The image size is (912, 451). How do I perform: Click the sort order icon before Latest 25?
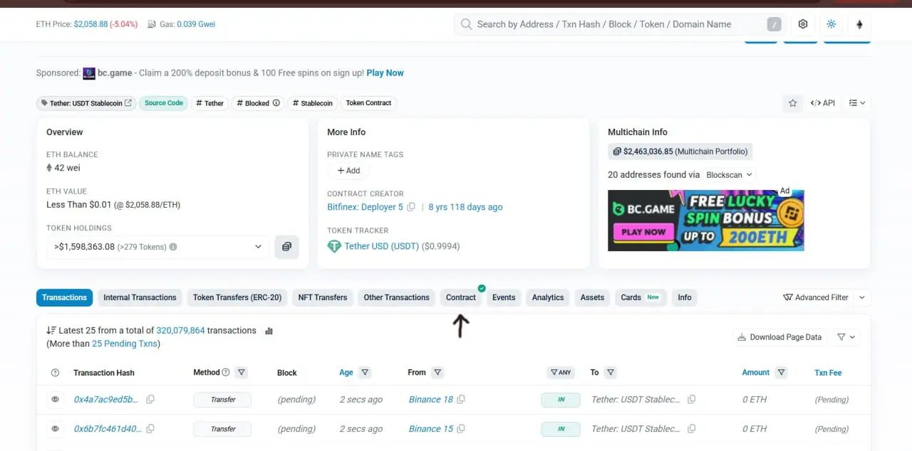[x=51, y=331]
